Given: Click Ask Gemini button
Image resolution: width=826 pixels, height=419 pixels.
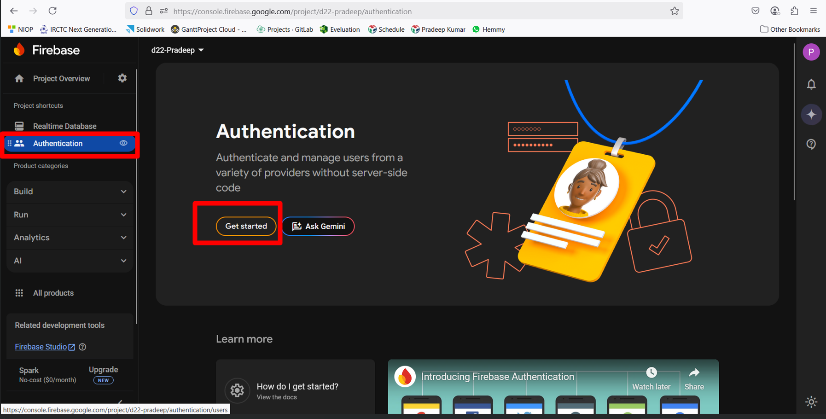Looking at the screenshot, I should (318, 226).
